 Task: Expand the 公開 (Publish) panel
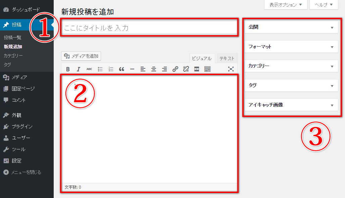click(x=291, y=27)
